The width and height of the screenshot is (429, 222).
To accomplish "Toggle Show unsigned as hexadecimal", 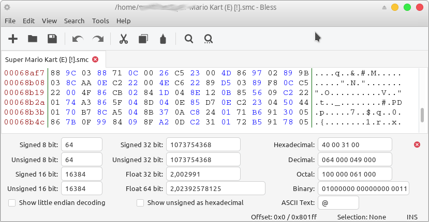I will pos(141,202).
